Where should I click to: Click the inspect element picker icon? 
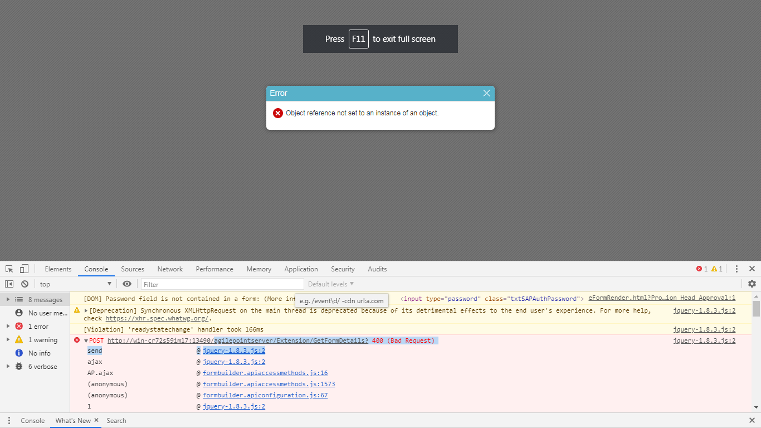click(9, 269)
